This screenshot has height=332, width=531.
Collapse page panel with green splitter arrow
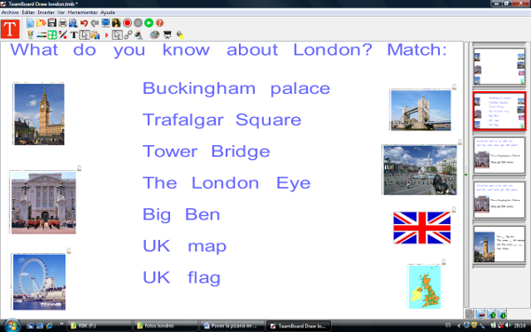coord(466,174)
